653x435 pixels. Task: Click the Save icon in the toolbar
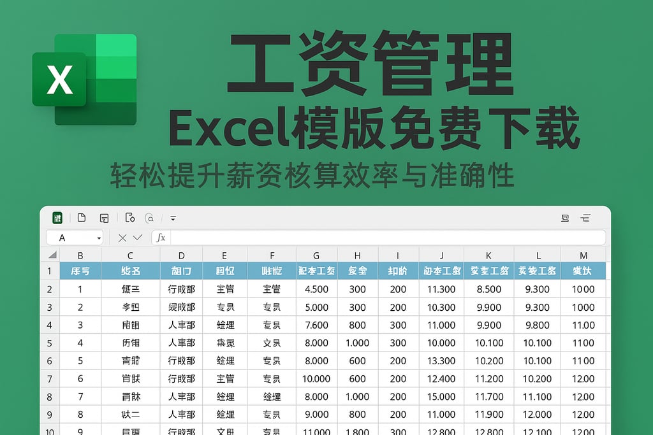point(105,217)
